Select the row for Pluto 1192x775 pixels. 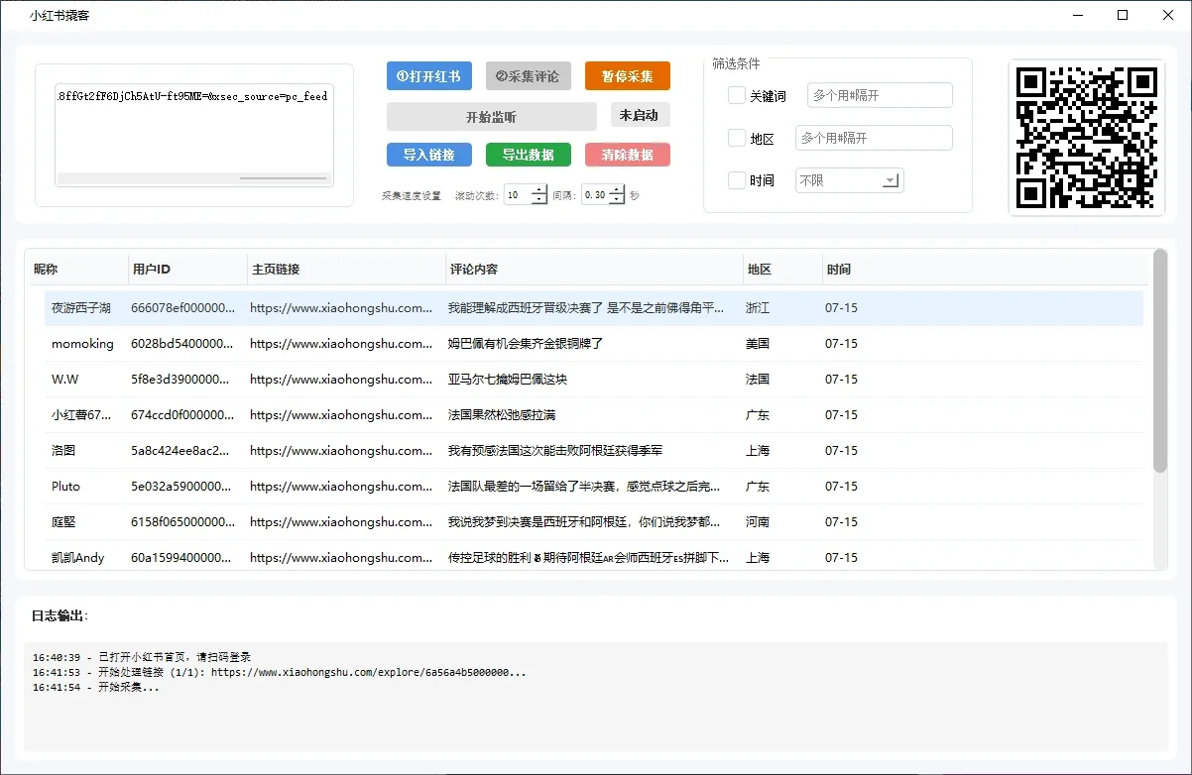pyautogui.click(x=593, y=487)
